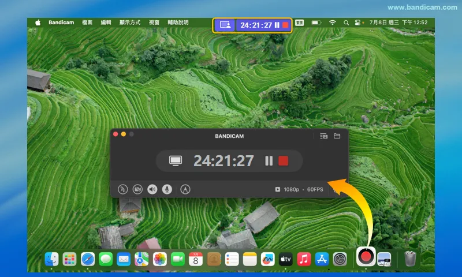Open App Store from the Dock
The width and height of the screenshot is (462, 277).
tap(322, 259)
